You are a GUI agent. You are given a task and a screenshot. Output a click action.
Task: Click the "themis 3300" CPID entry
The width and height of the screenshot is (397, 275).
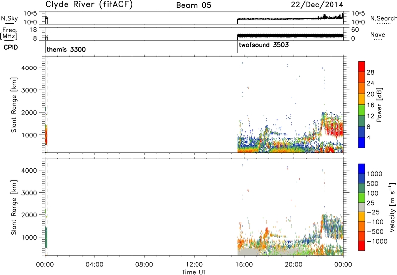pyautogui.click(x=66, y=49)
